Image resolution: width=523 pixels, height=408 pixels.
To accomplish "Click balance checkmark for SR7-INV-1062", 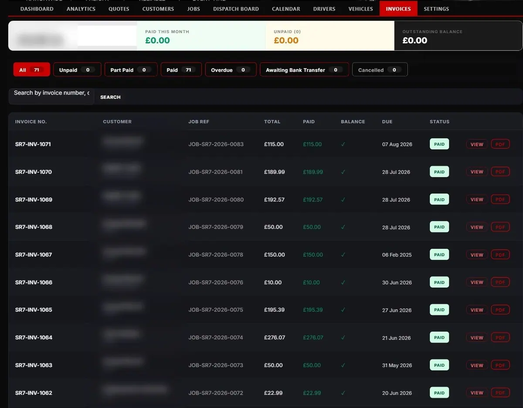I will tap(343, 393).
